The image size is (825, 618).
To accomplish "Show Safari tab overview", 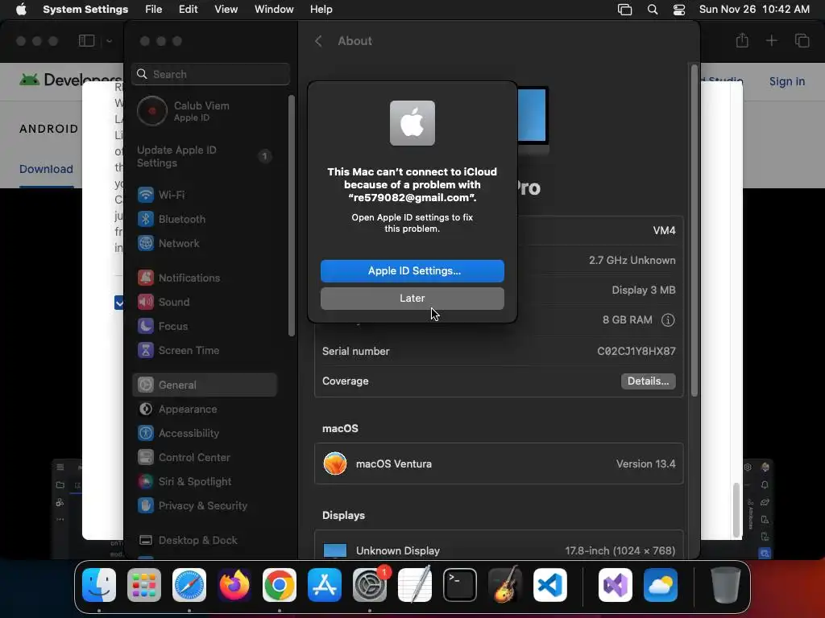I will point(802,40).
